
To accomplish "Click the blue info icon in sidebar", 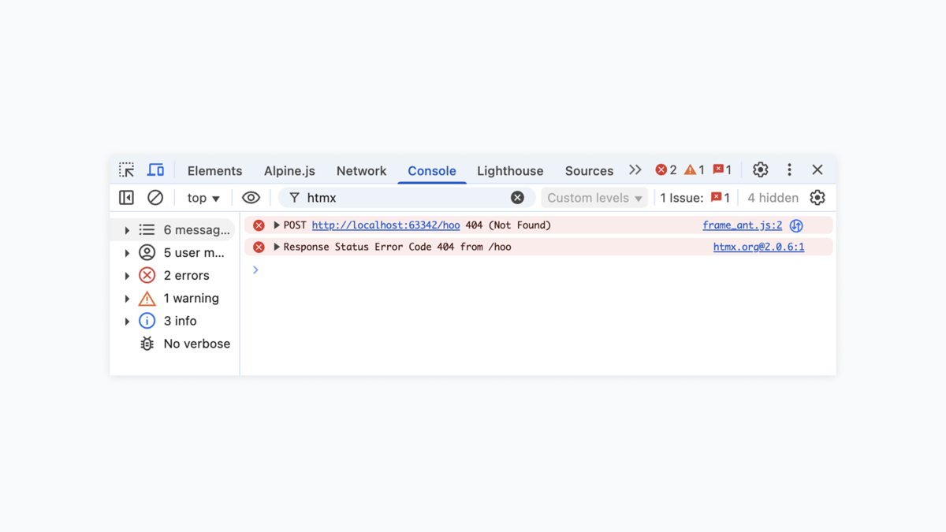I will click(x=147, y=322).
